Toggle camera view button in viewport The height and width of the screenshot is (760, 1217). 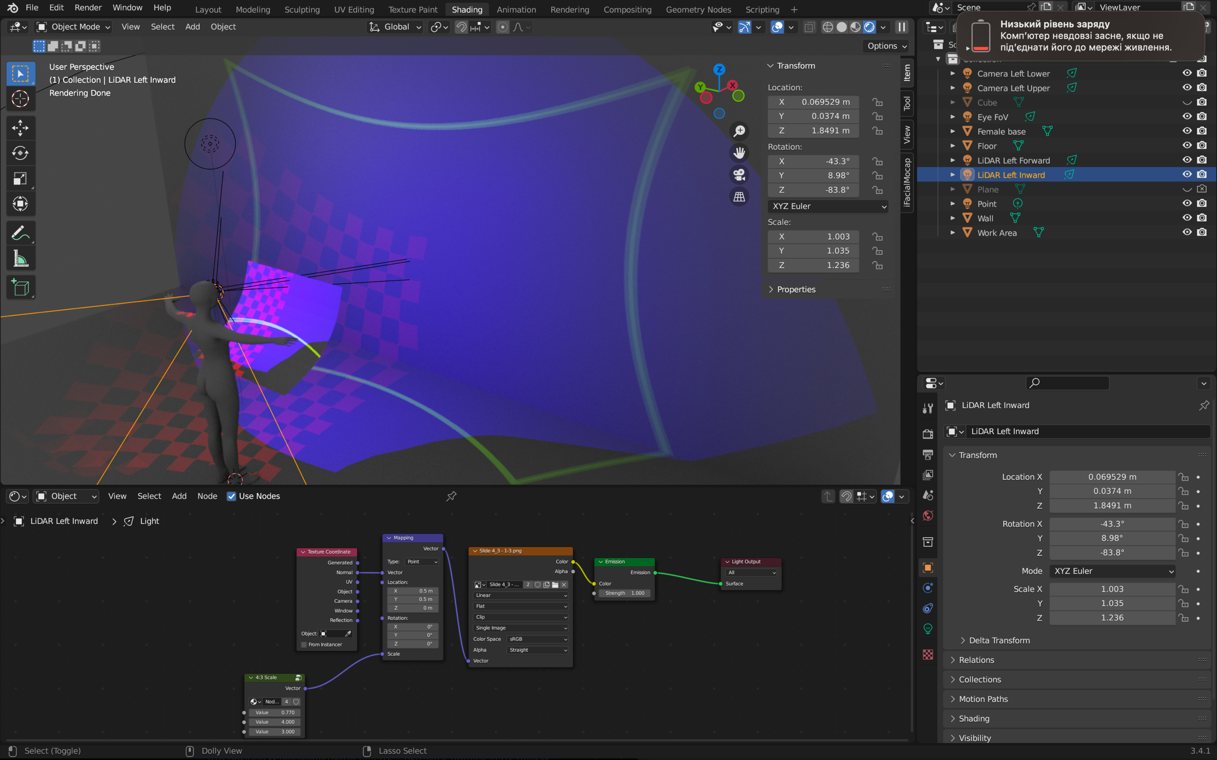[739, 175]
